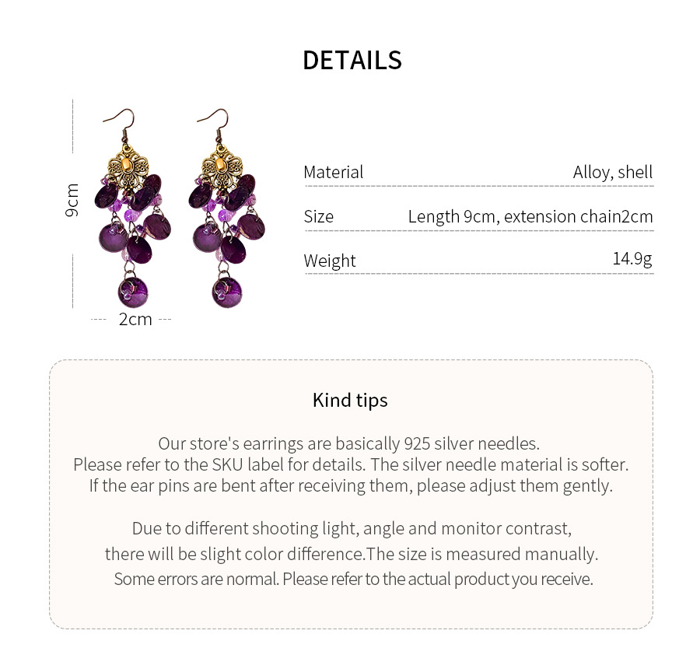Click the 'Some errors are normal' line
The height and width of the screenshot is (662, 700).
[x=353, y=579]
